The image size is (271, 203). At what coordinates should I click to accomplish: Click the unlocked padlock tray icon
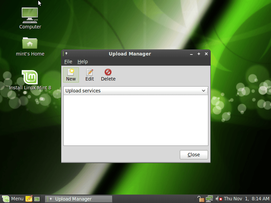(201, 199)
